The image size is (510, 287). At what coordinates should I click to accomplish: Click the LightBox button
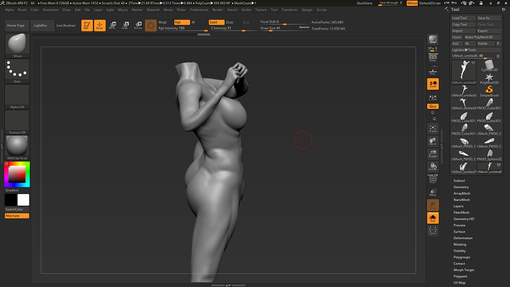point(41,26)
